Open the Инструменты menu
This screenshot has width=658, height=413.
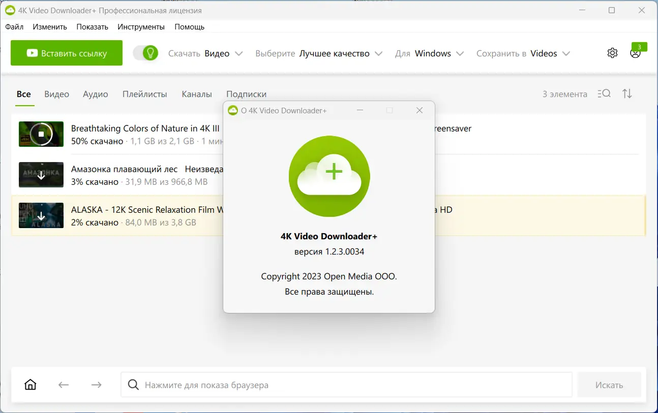point(141,26)
